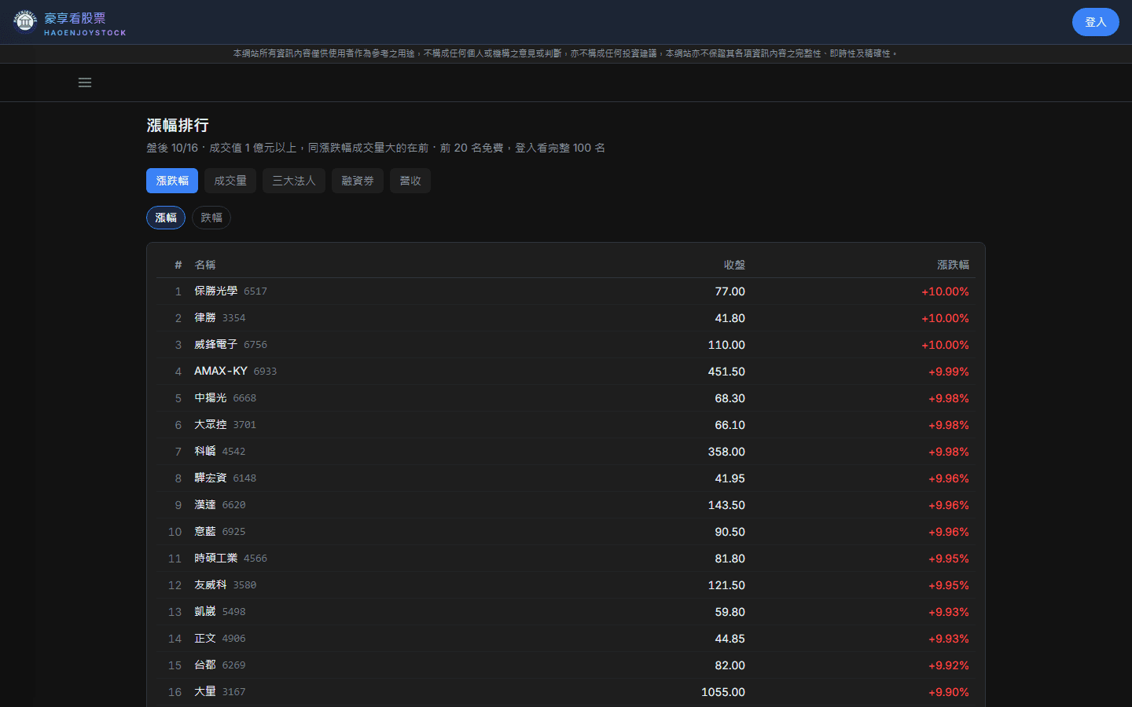The width and height of the screenshot is (1132, 707).
Task: Click the 漲幅排行 page heading
Action: [x=178, y=125]
